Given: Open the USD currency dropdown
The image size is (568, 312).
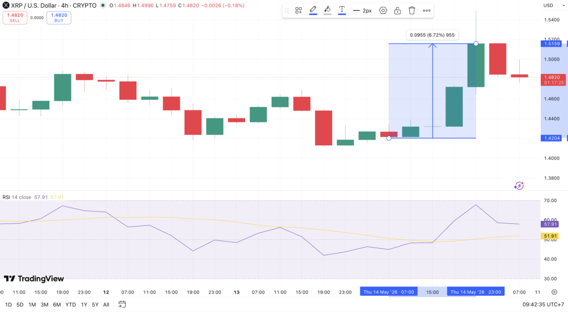Looking at the screenshot, I should point(554,6).
